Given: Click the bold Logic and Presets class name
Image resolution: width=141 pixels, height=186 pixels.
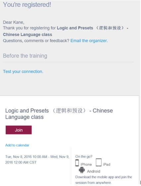Looking at the screenshot, I should 66,31.
